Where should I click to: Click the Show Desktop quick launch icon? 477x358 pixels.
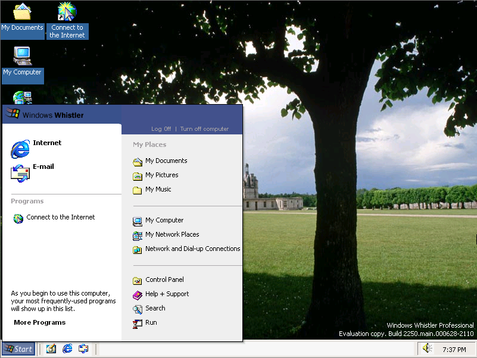coord(51,348)
